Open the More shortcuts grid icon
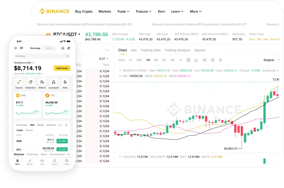The height and width of the screenshot is (188, 284). 65,82
